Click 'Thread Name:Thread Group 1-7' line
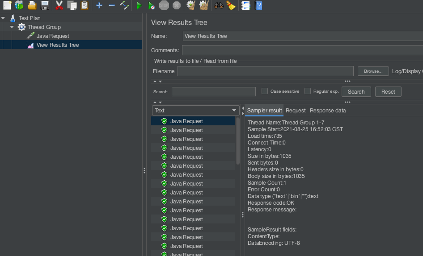The image size is (423, 256). tap(286, 123)
